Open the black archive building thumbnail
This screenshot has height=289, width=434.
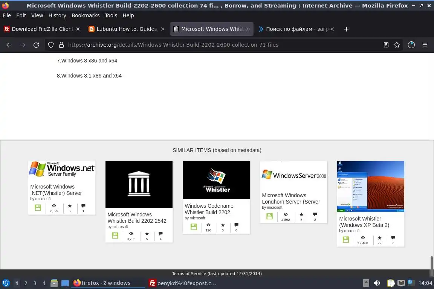tap(139, 184)
